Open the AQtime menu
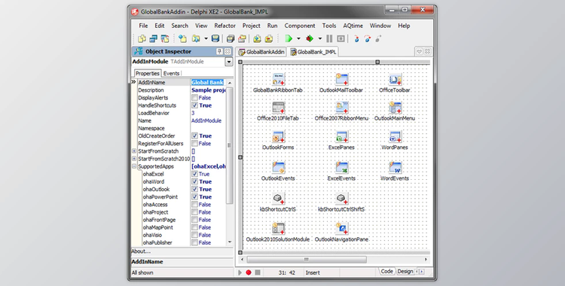 (x=353, y=26)
